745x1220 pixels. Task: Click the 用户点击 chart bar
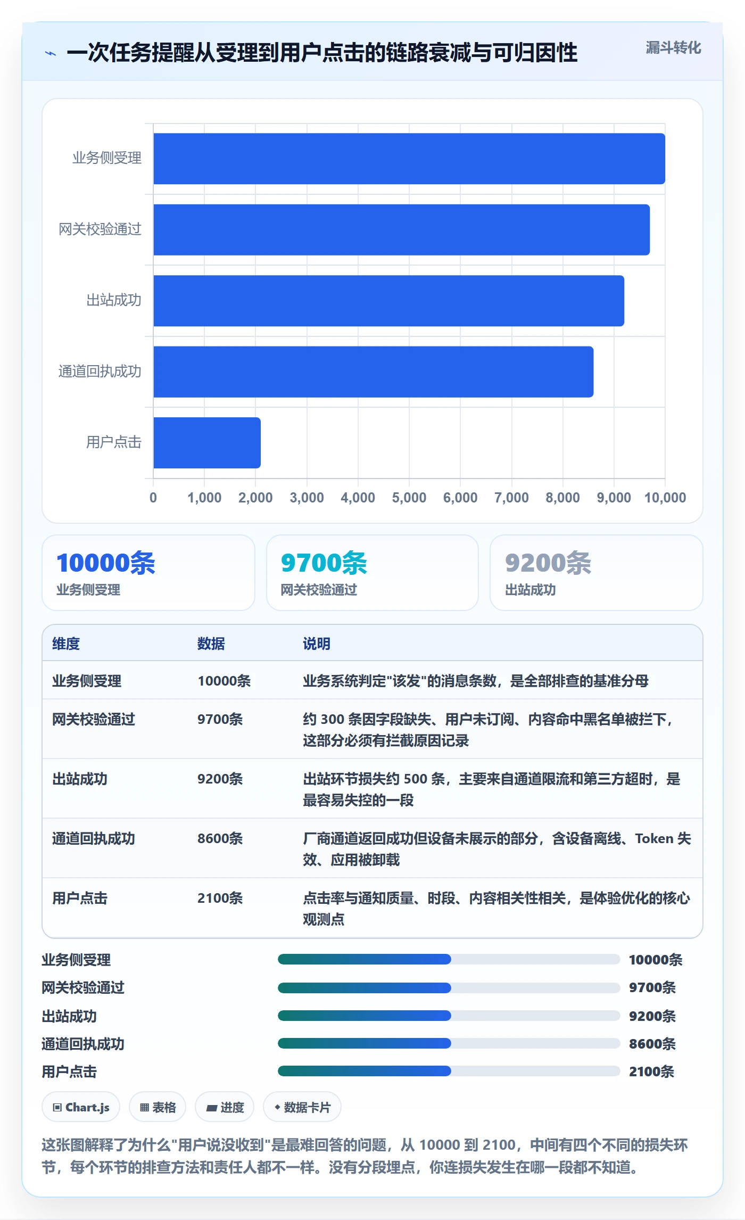point(207,443)
